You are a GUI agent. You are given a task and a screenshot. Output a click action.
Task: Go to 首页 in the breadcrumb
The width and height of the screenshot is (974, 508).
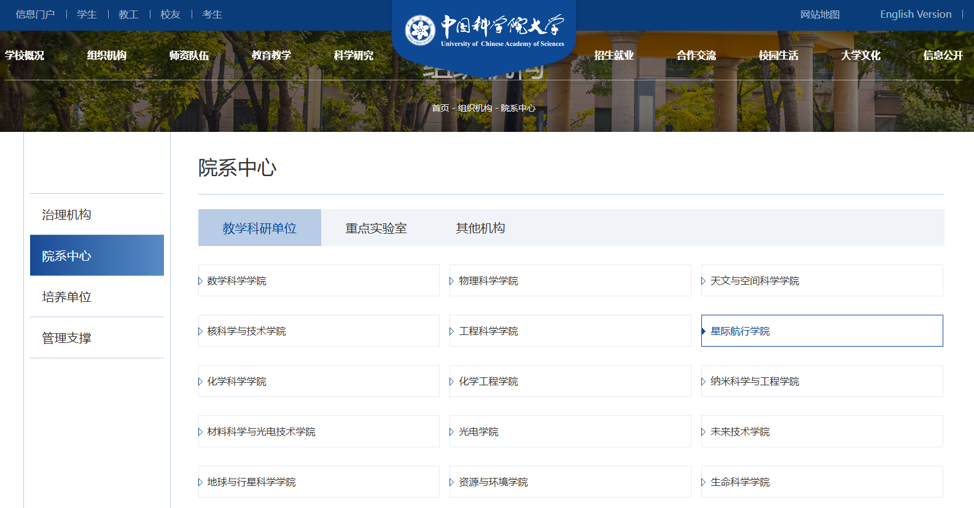tap(440, 108)
